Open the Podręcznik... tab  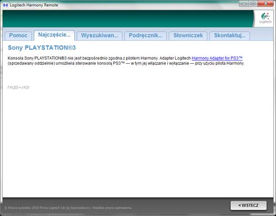145,36
